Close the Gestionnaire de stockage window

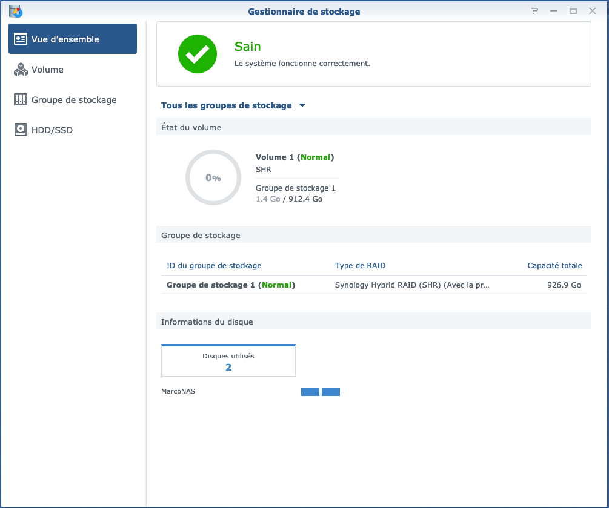[x=592, y=11]
